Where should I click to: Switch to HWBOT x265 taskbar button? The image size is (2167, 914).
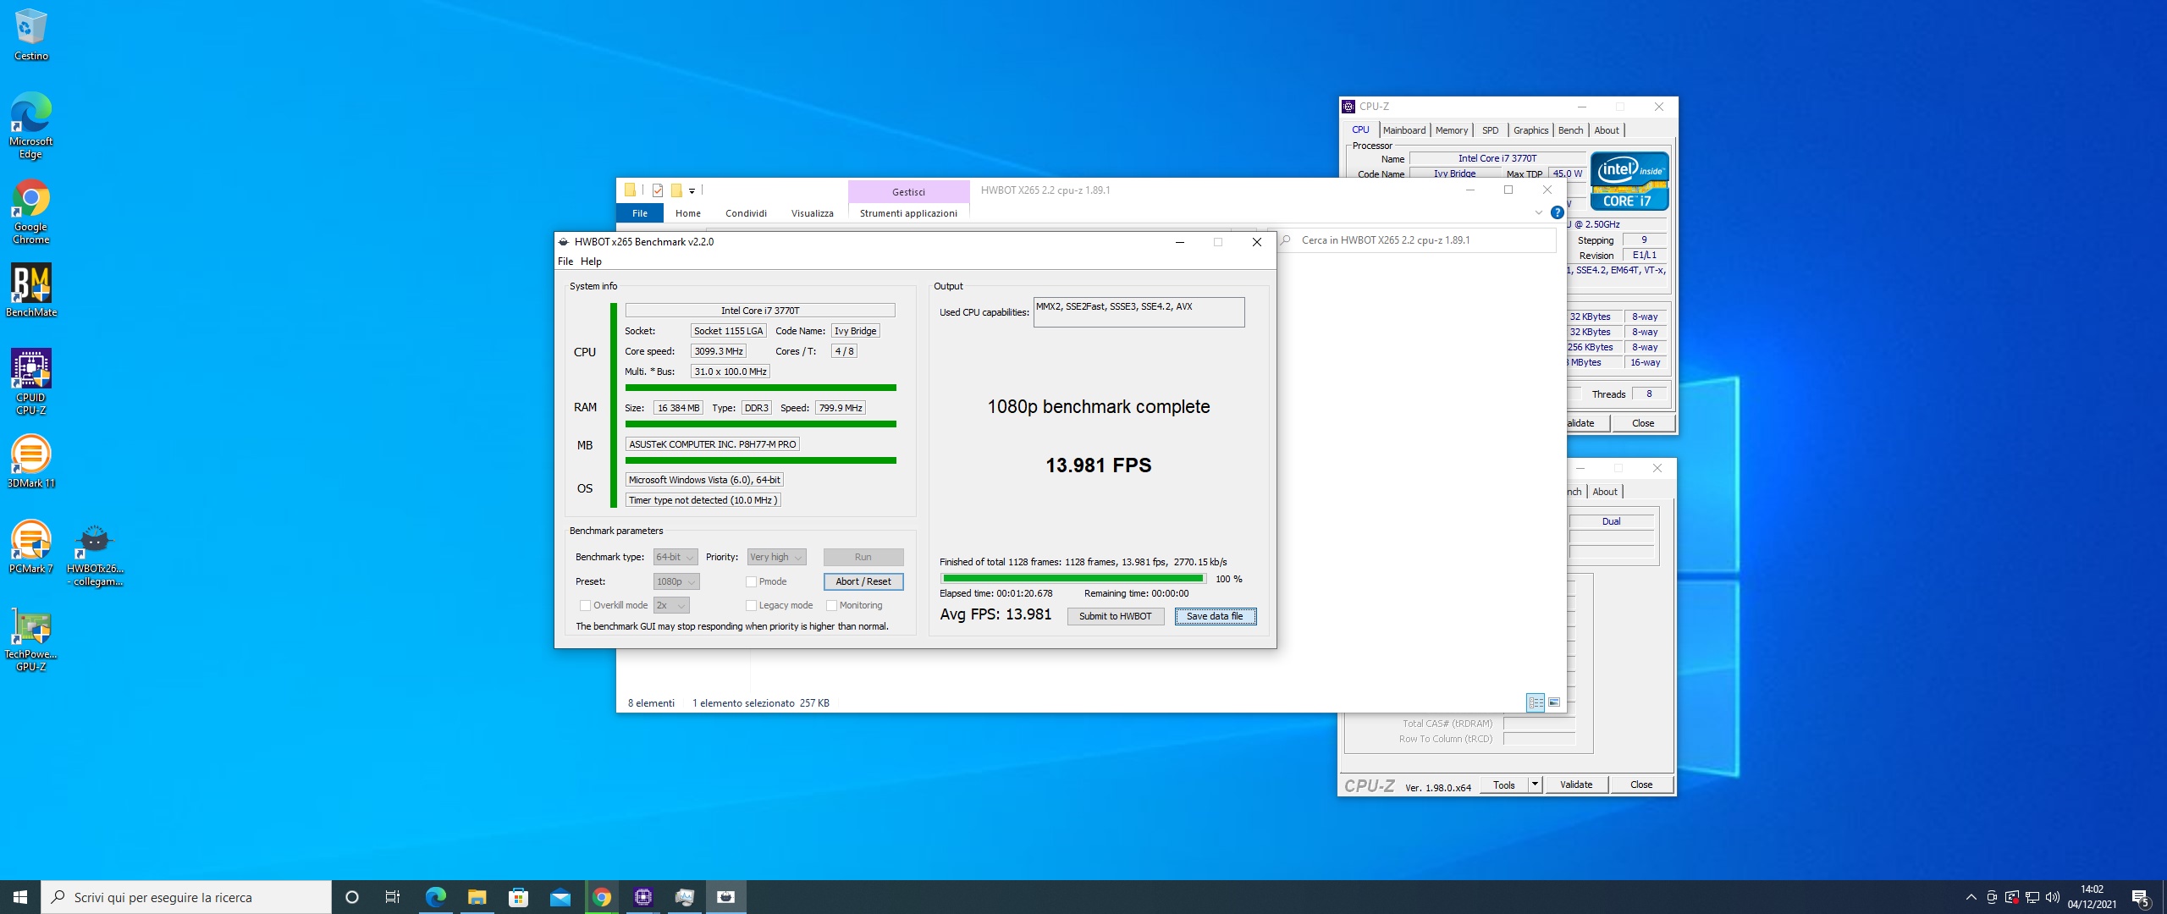point(725,897)
